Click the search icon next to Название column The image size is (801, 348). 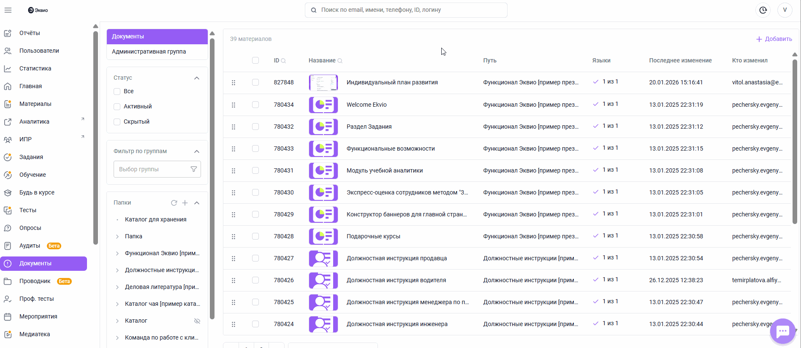340,61
